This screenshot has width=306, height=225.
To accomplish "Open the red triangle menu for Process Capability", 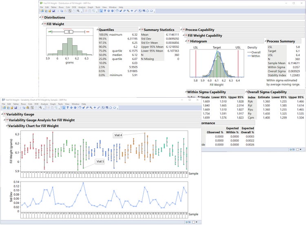I will point(183,30).
